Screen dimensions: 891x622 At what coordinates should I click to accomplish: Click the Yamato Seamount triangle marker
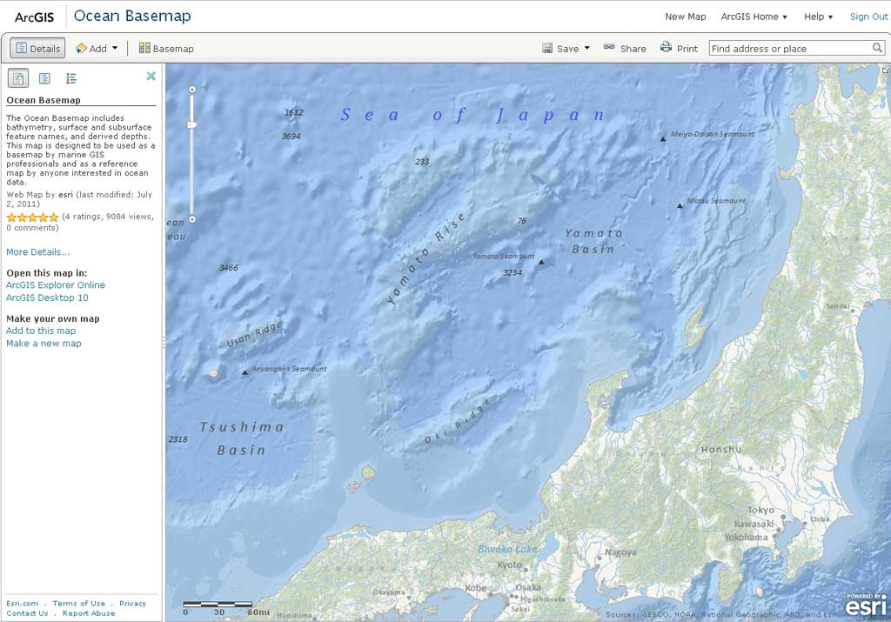pyautogui.click(x=541, y=262)
